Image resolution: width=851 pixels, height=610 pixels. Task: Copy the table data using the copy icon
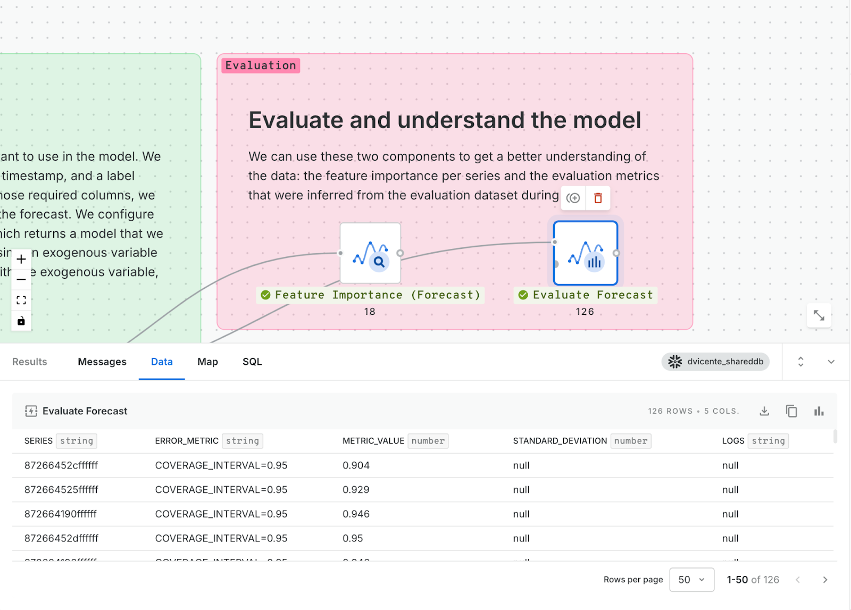click(x=791, y=411)
